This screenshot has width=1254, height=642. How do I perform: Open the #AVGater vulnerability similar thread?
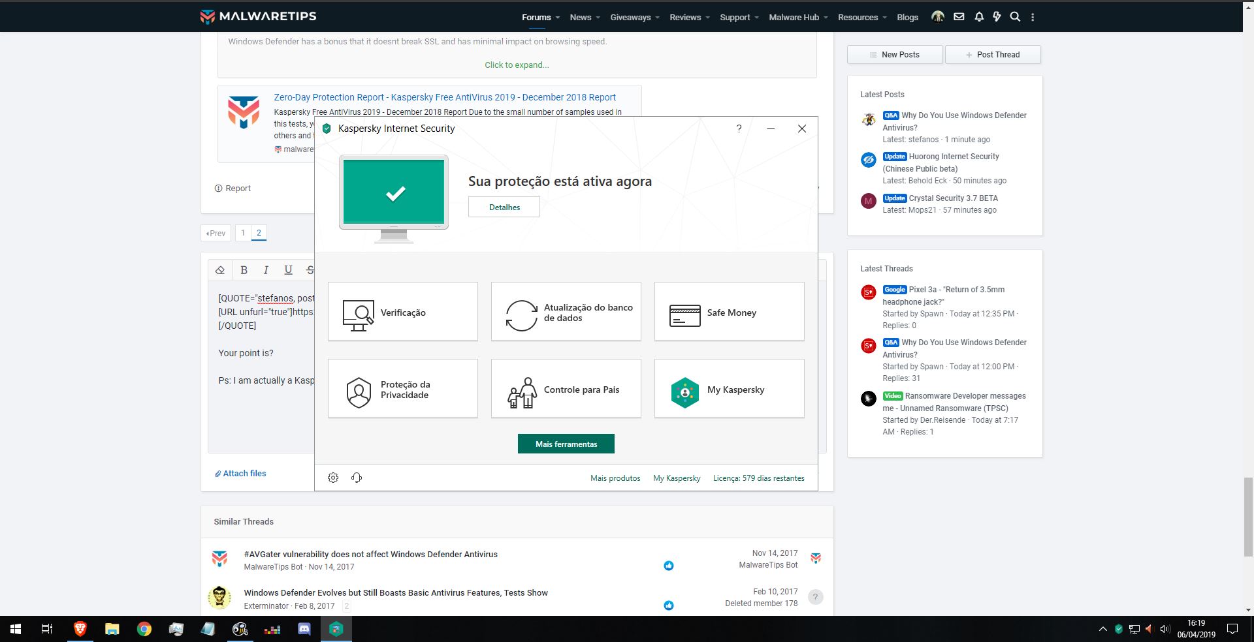point(370,555)
